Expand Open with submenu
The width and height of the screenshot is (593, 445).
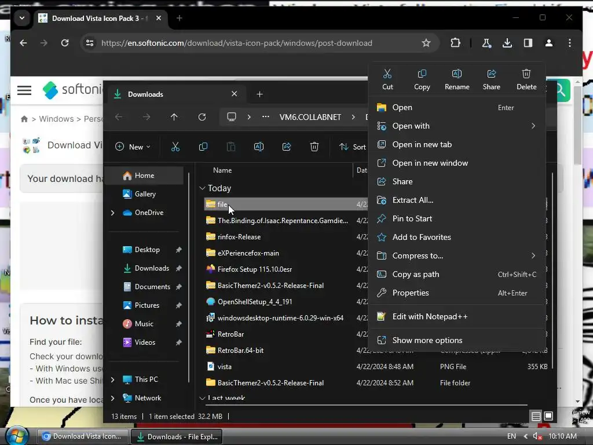coord(456,126)
